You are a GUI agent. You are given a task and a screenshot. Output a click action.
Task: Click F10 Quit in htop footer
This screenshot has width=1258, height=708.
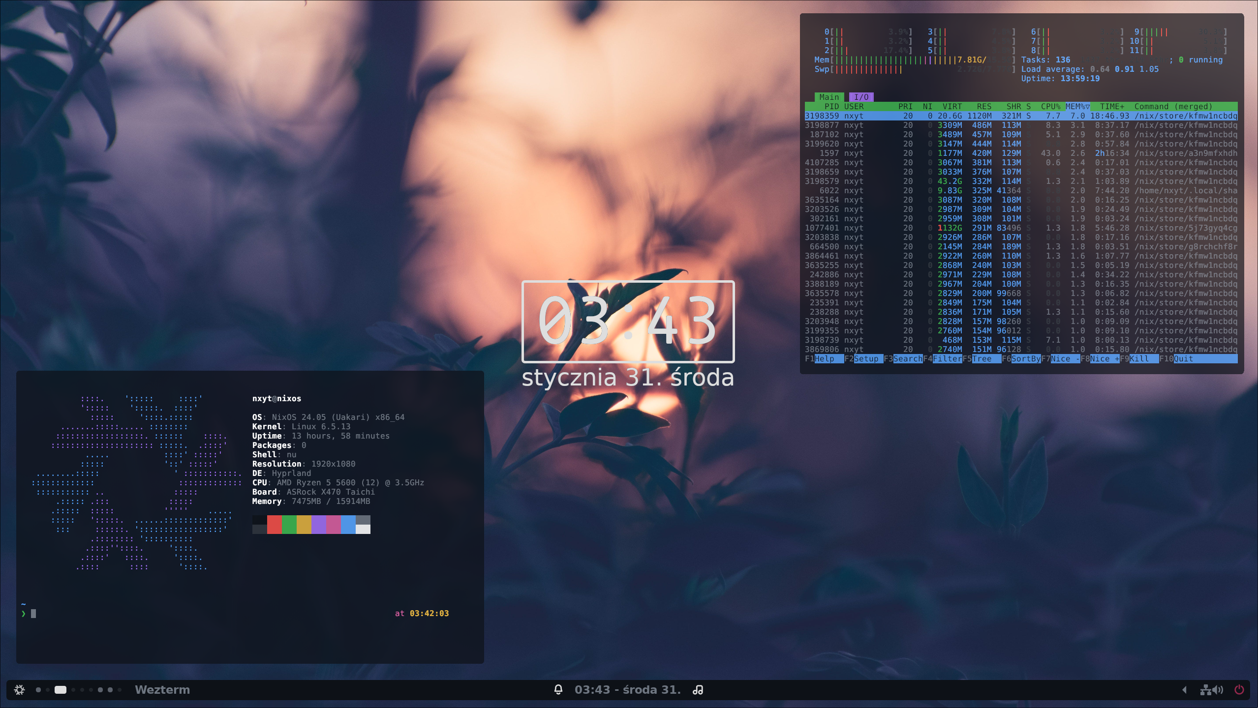1183,359
